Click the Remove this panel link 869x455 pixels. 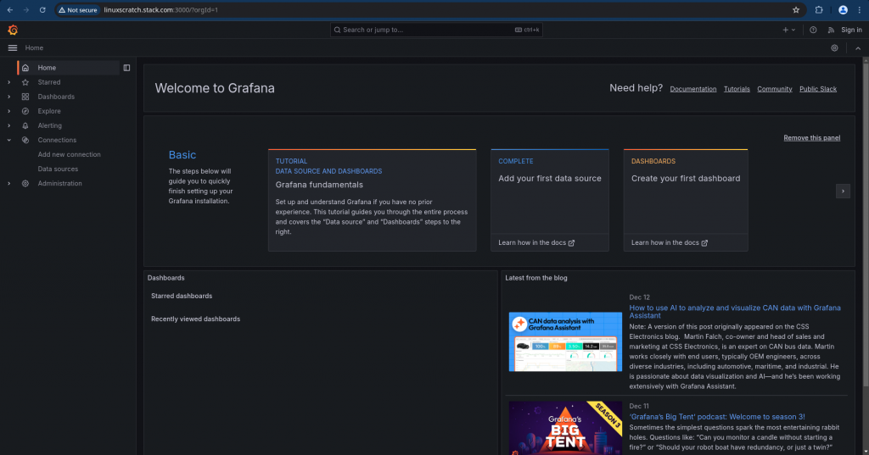pyautogui.click(x=811, y=137)
